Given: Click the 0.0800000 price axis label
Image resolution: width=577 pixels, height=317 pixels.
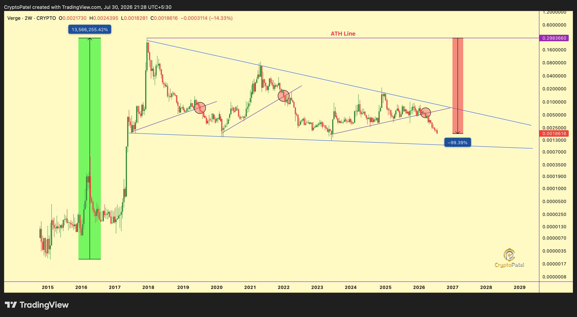Looking at the screenshot, I should point(554,63).
